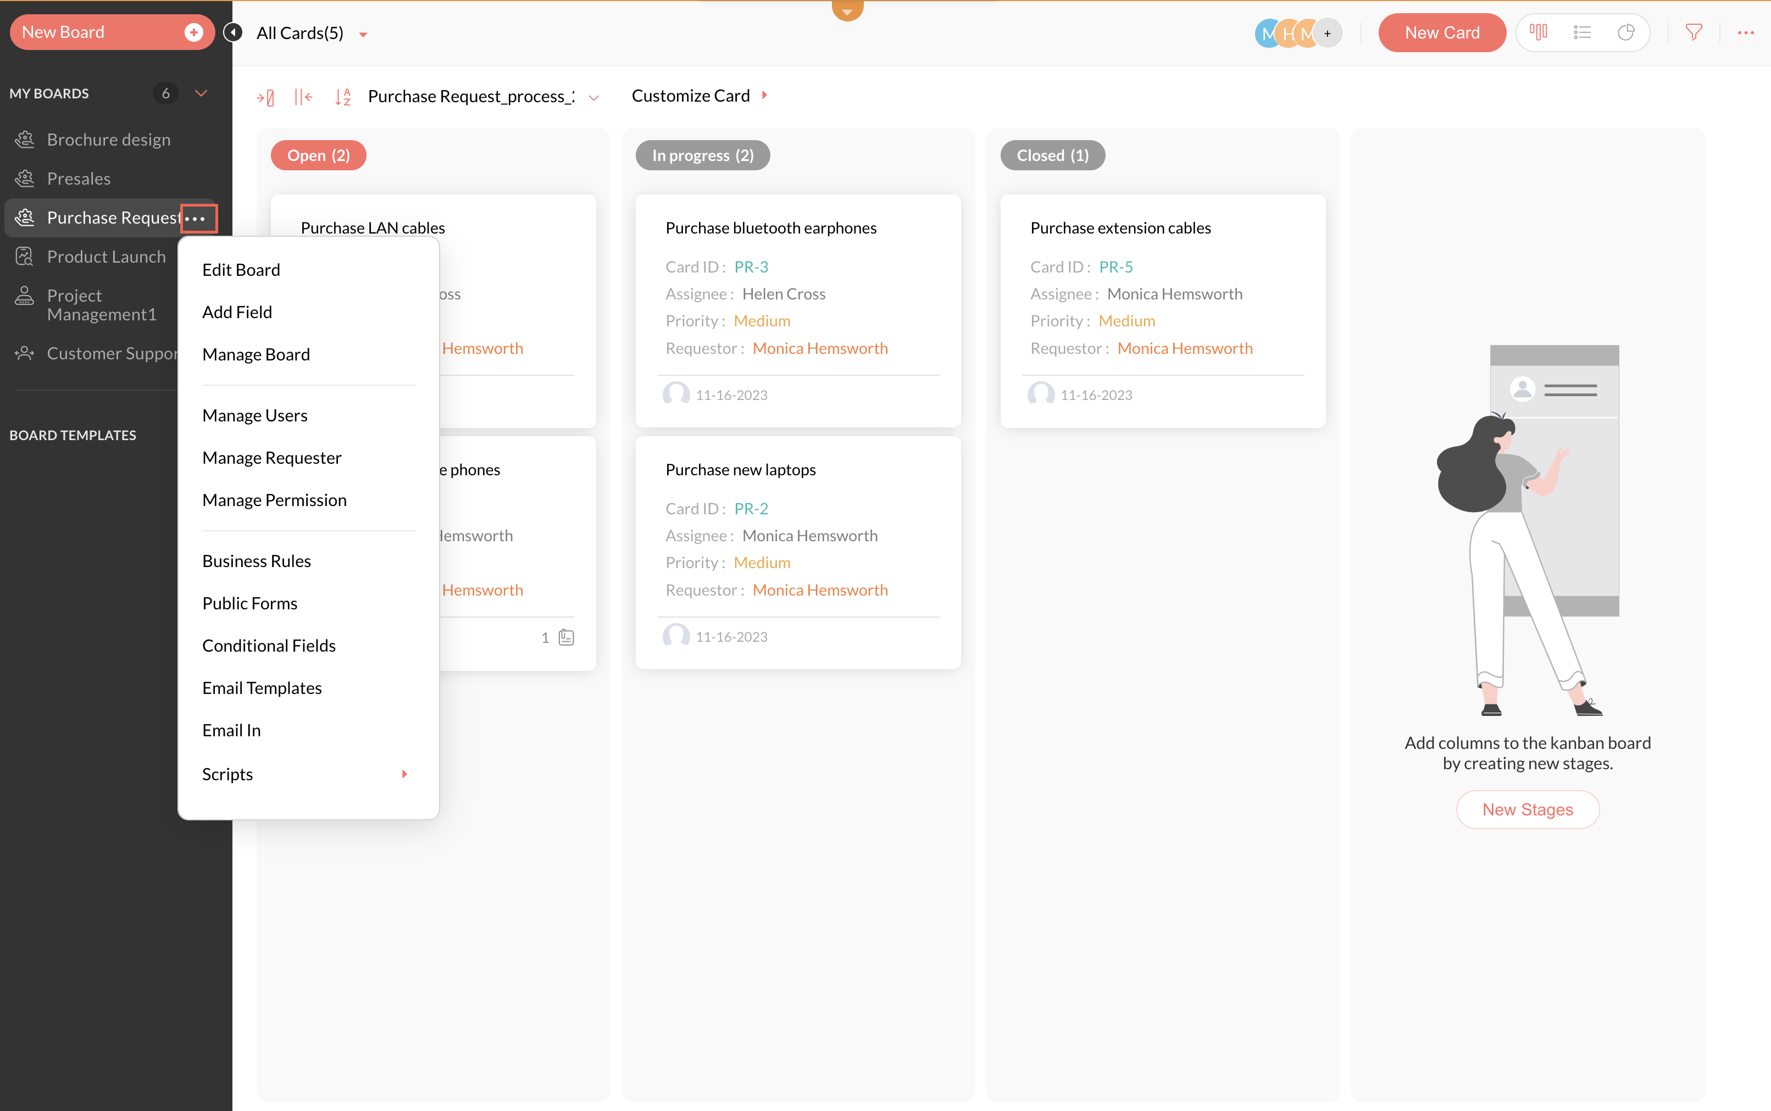Image resolution: width=1771 pixels, height=1111 pixels.
Task: Expand the All Cards dropdown
Action: coord(363,35)
